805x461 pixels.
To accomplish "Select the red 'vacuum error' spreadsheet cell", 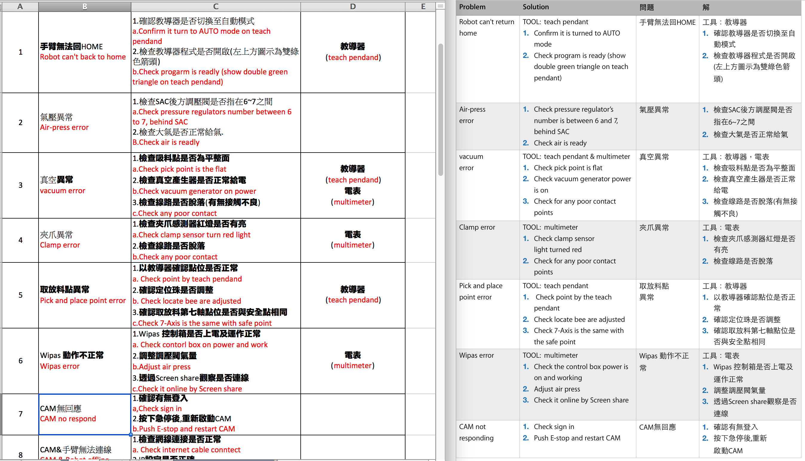I will [x=85, y=185].
